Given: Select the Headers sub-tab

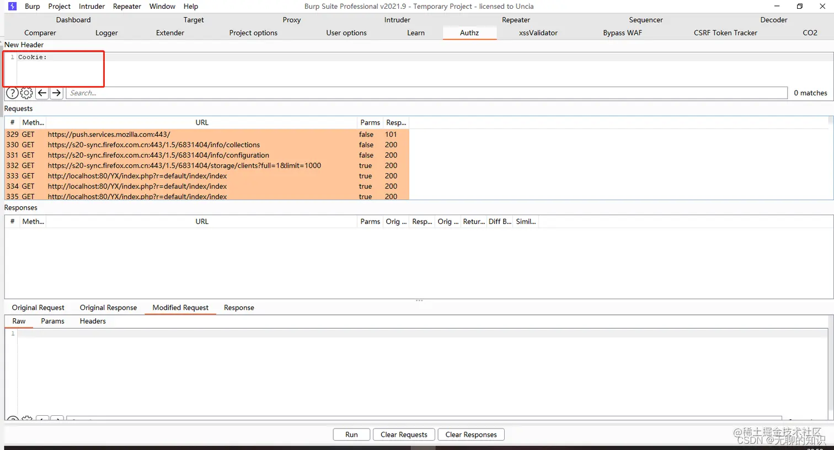Looking at the screenshot, I should coord(93,321).
